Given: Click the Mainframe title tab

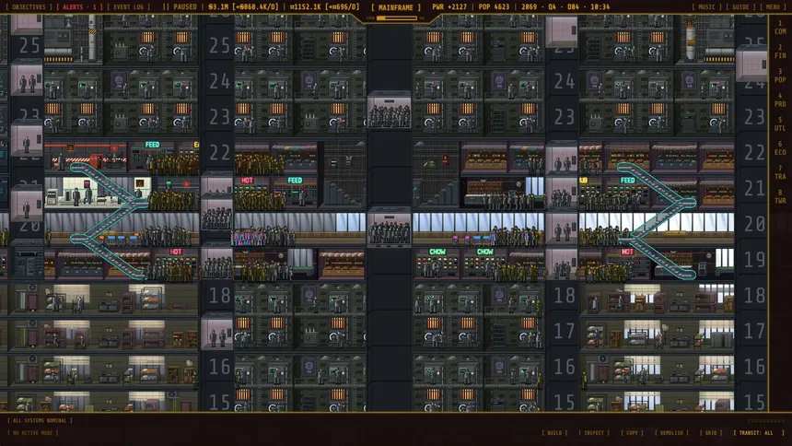Looking at the screenshot, I should coord(395,7).
